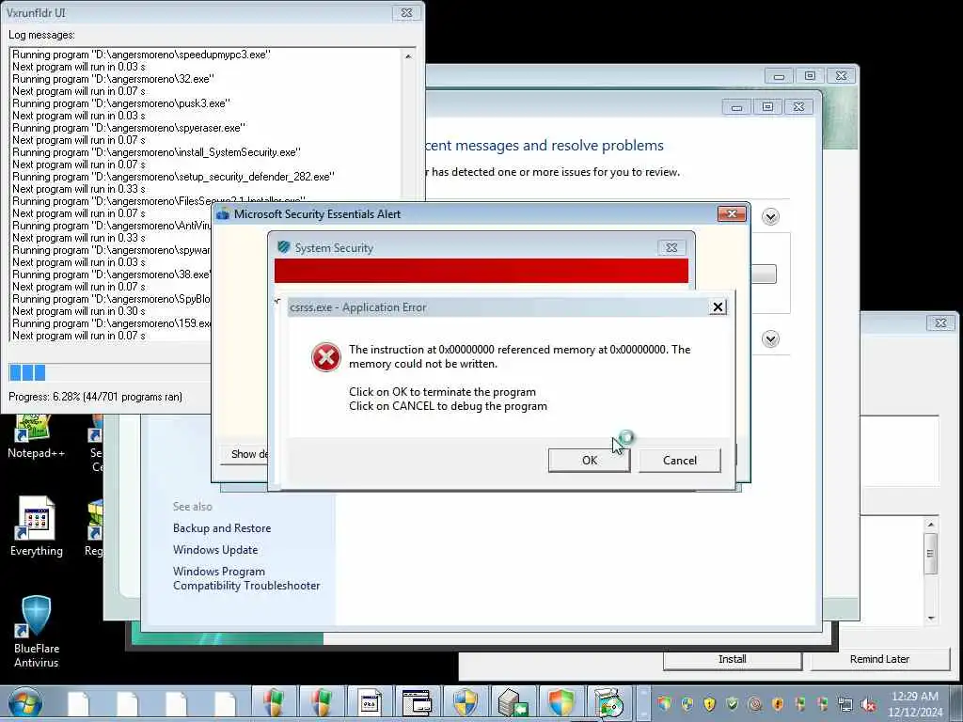The height and width of the screenshot is (722, 963).
Task: Click the Windows flag icon in system tray
Action: [x=665, y=703]
